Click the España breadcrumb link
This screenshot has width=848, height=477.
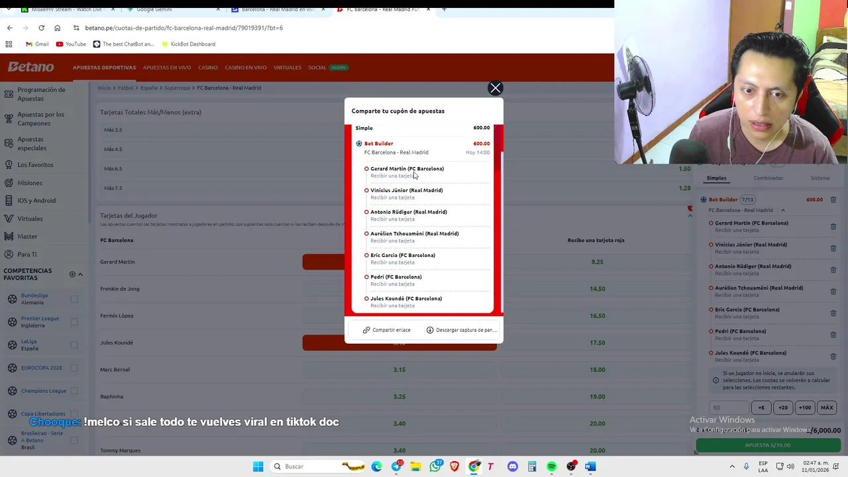pos(148,87)
